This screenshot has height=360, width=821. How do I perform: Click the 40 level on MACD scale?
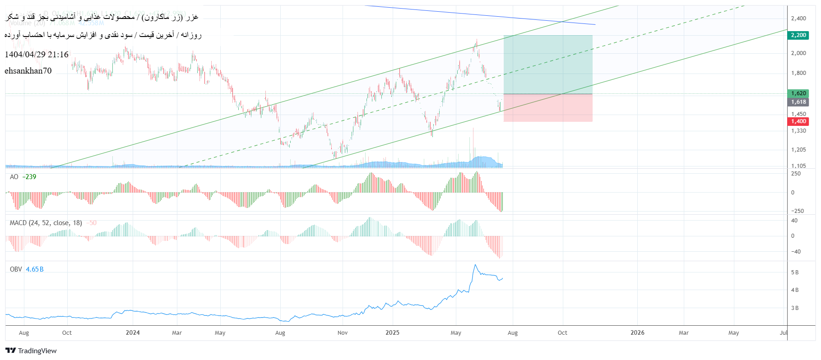point(794,221)
